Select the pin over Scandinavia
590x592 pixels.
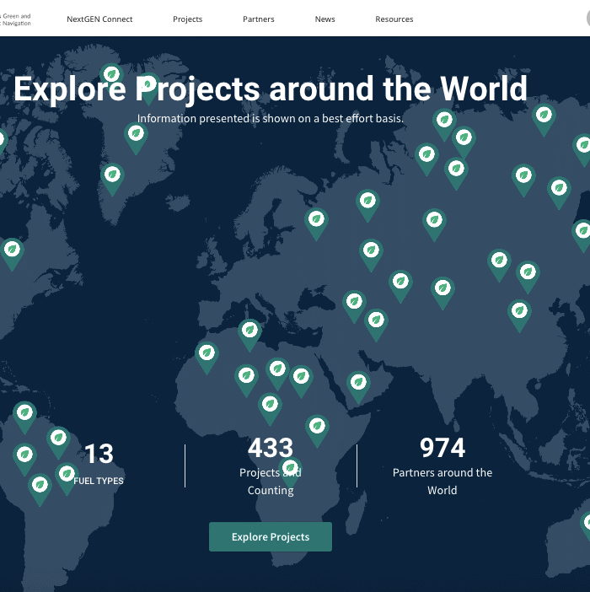pos(316,220)
